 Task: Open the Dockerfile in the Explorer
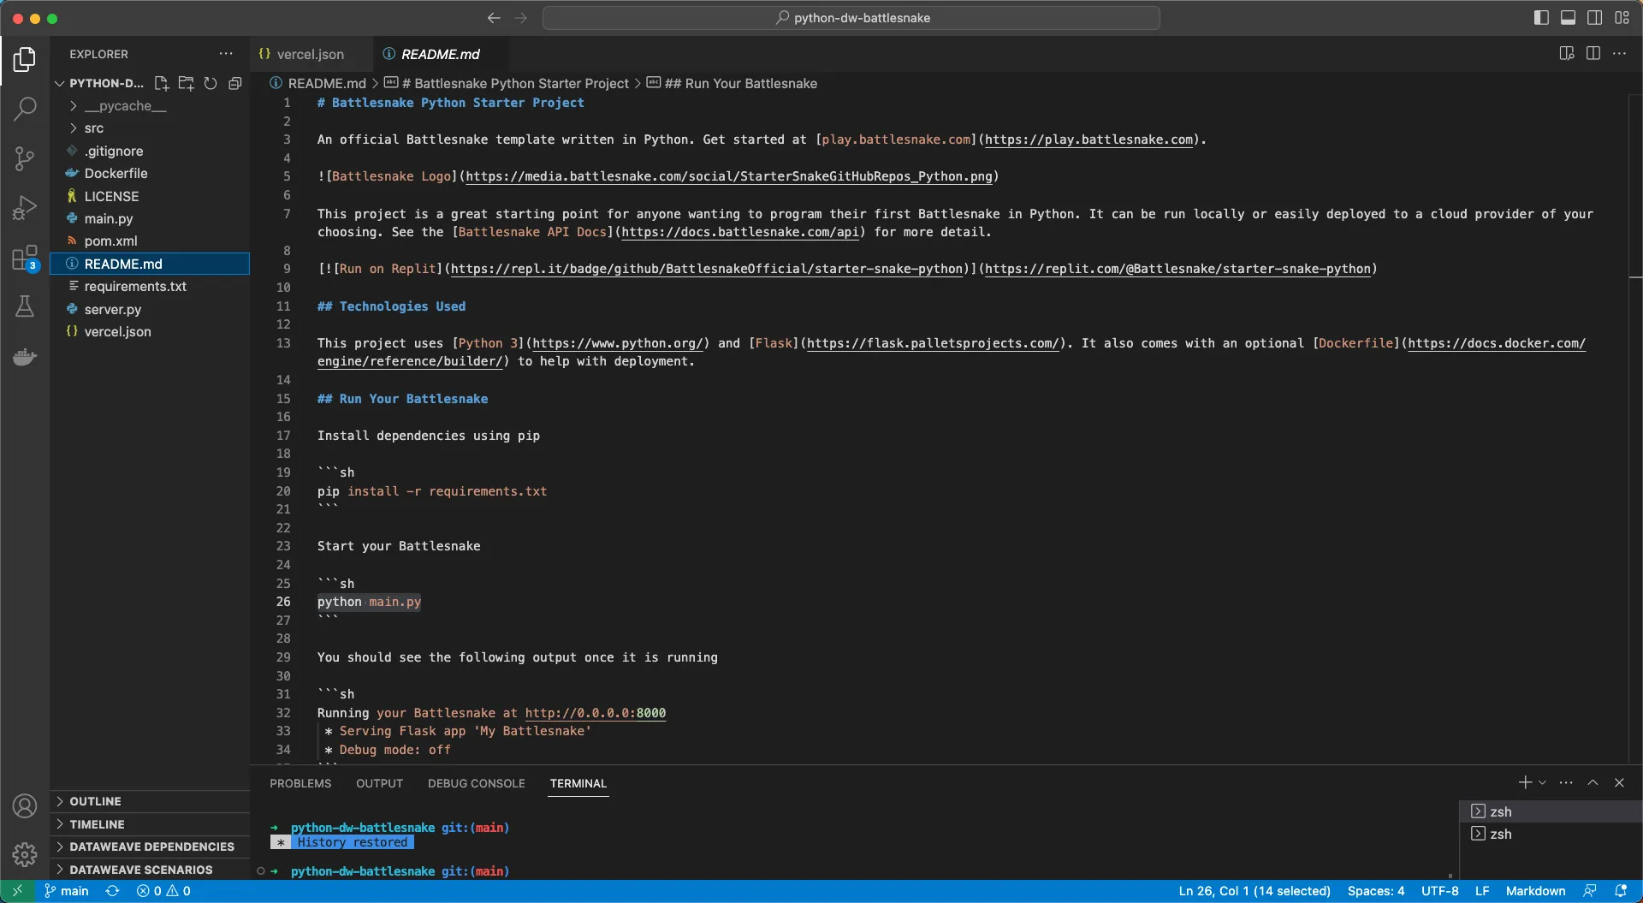click(x=150, y=174)
